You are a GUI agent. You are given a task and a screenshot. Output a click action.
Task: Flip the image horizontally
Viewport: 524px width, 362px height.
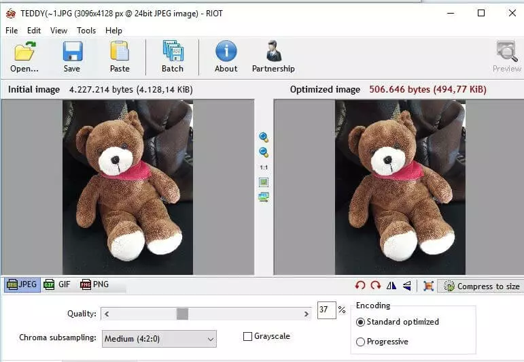point(391,285)
